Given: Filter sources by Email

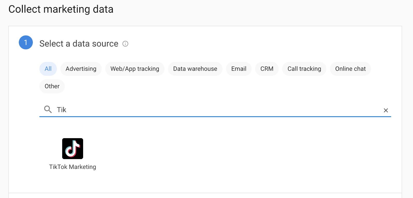Looking at the screenshot, I should tap(239, 69).
